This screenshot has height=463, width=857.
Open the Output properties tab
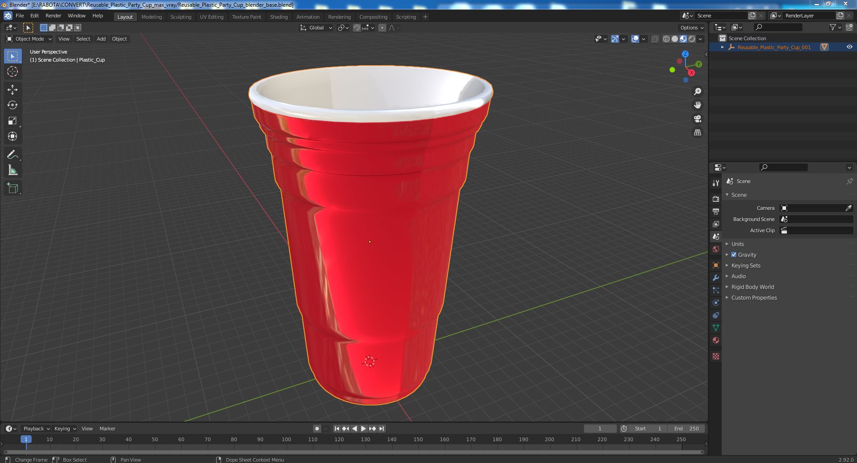click(716, 211)
